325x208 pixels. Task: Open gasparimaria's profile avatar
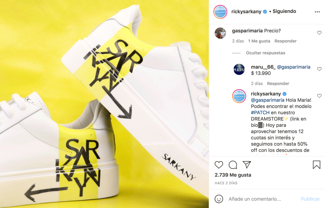(220, 33)
